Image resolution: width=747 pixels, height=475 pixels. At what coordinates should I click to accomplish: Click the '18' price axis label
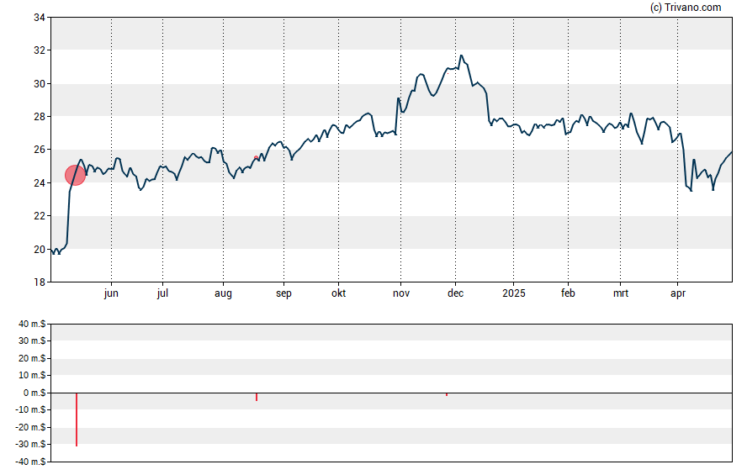point(40,282)
